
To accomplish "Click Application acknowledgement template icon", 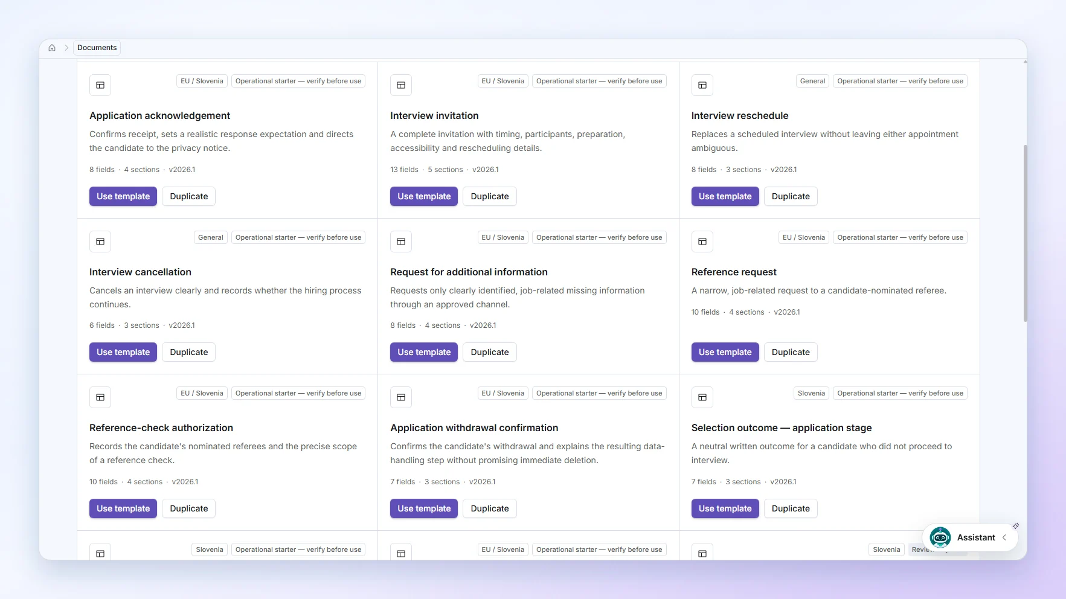I will coord(100,85).
